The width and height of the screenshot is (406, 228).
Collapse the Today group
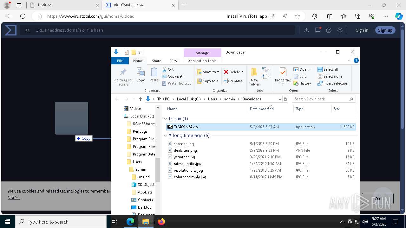pyautogui.click(x=166, y=119)
